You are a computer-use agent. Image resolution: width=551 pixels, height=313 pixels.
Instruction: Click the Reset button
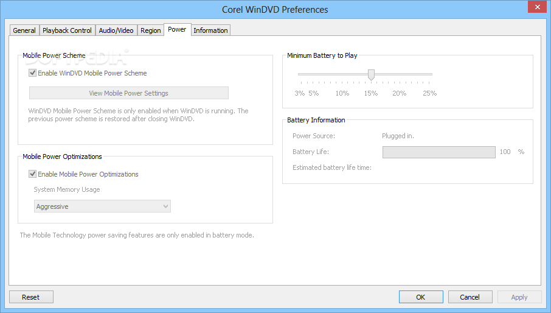pyautogui.click(x=31, y=297)
